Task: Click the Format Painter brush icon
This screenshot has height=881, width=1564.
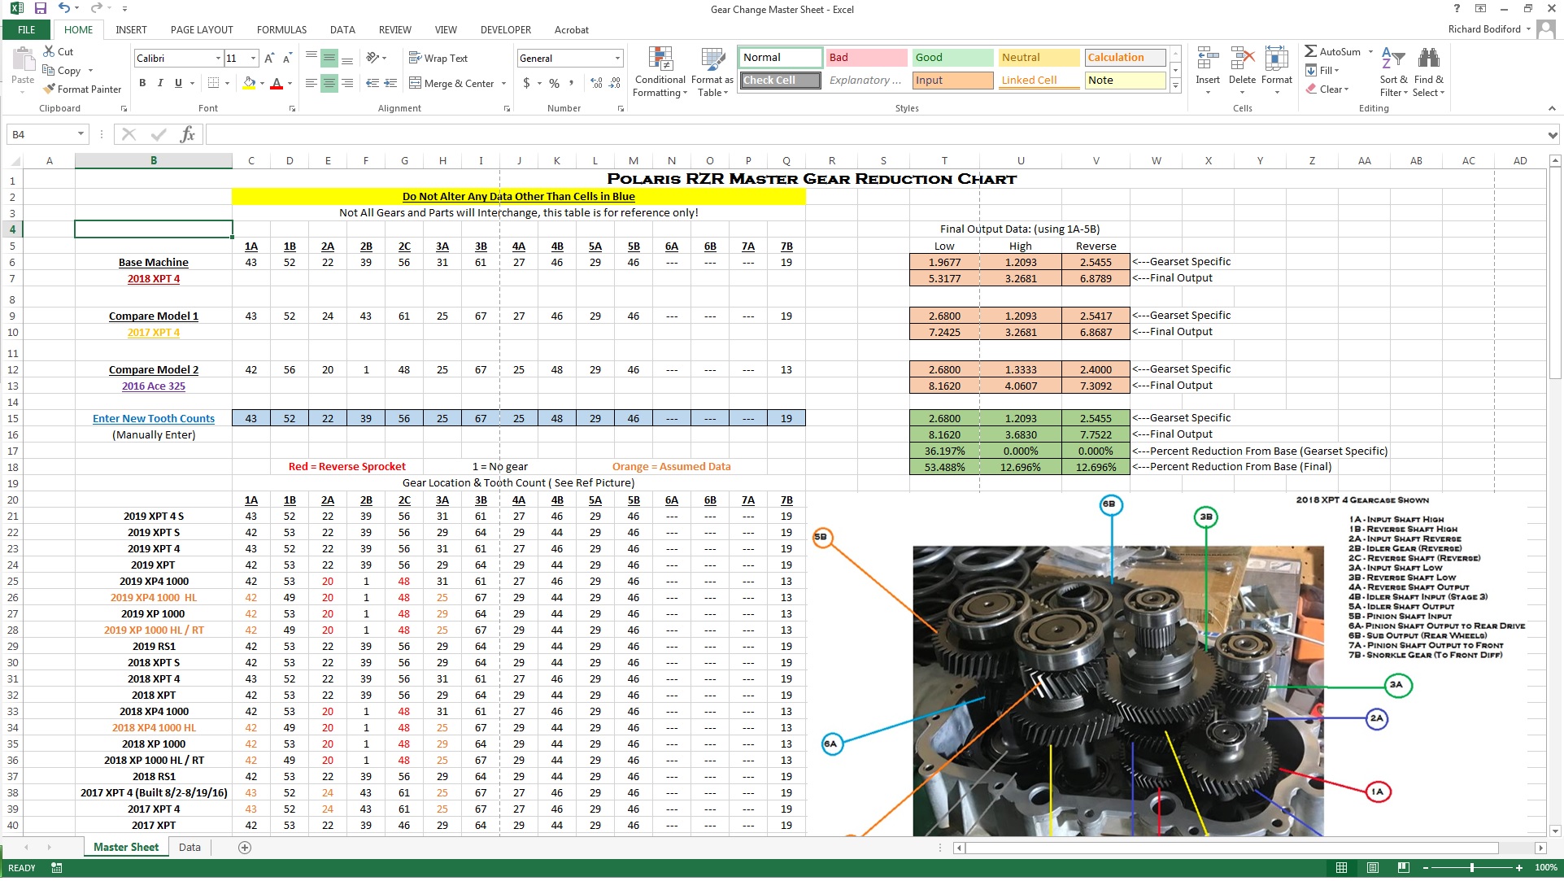Action: tap(50, 89)
